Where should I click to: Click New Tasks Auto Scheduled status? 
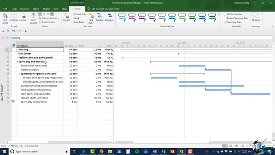coord(24,146)
